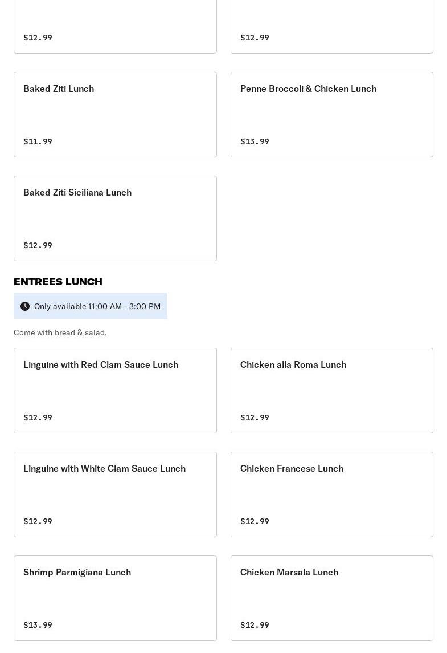Click the 11:00 AM - 3:00 PM availability notice
447x653 pixels.
tap(97, 306)
